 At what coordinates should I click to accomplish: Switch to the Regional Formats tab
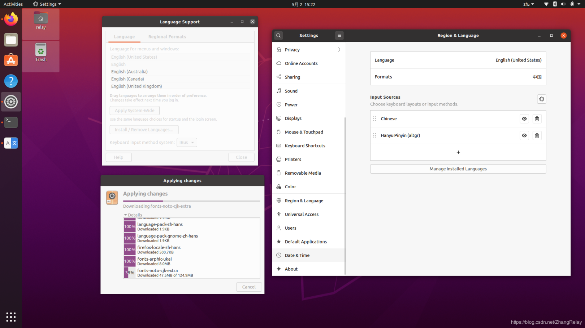click(x=167, y=37)
